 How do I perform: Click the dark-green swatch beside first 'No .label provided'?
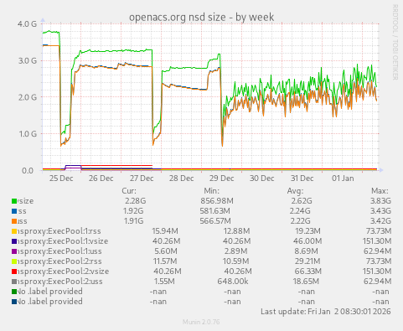tap(14, 292)
